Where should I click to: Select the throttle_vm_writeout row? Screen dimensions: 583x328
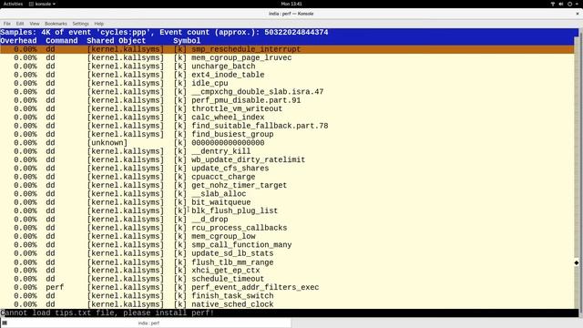tap(287, 109)
